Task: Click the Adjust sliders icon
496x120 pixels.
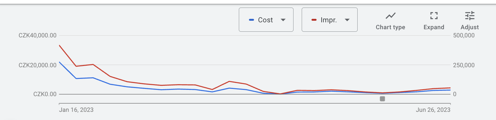Action: tap(470, 16)
